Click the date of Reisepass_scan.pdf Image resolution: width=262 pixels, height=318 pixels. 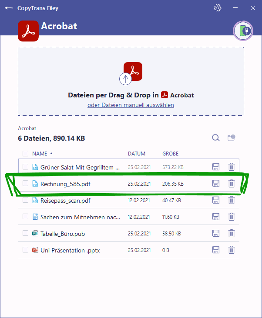point(139,200)
